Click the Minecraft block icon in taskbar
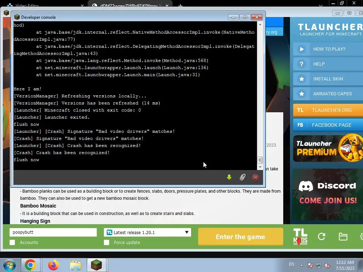Screen dimensions: 363x272 [96, 265]
